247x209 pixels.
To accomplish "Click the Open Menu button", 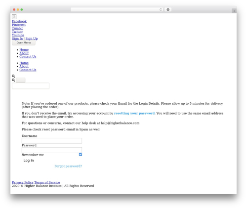I will tap(24, 42).
